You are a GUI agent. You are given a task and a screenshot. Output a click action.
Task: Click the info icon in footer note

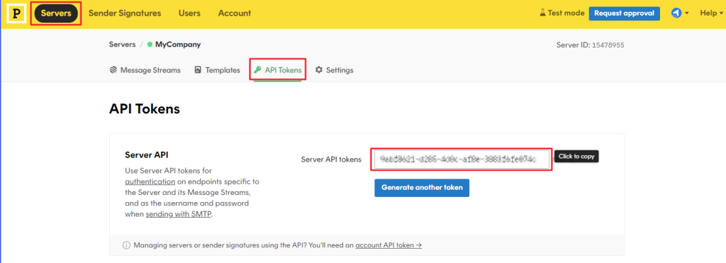pos(126,245)
